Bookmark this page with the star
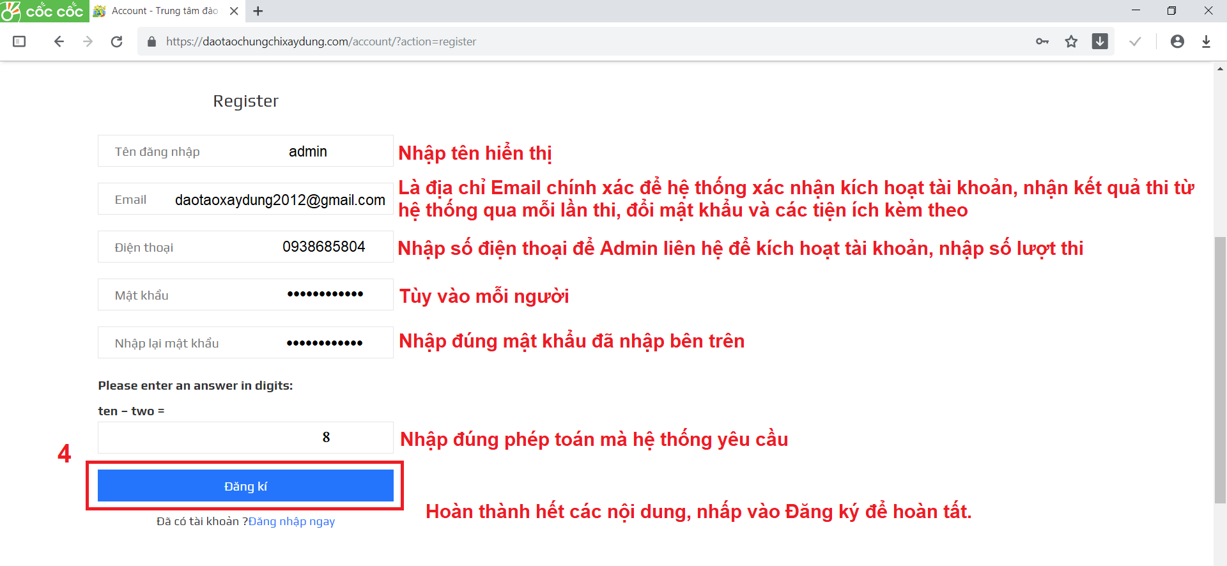1227x566 pixels. (1071, 42)
